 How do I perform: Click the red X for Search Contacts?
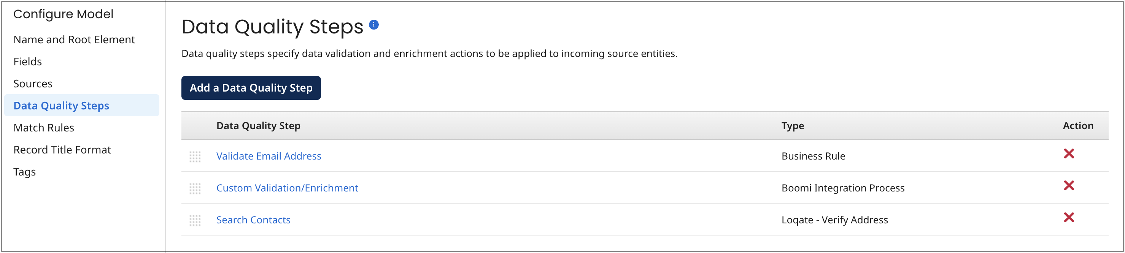pyautogui.click(x=1069, y=218)
